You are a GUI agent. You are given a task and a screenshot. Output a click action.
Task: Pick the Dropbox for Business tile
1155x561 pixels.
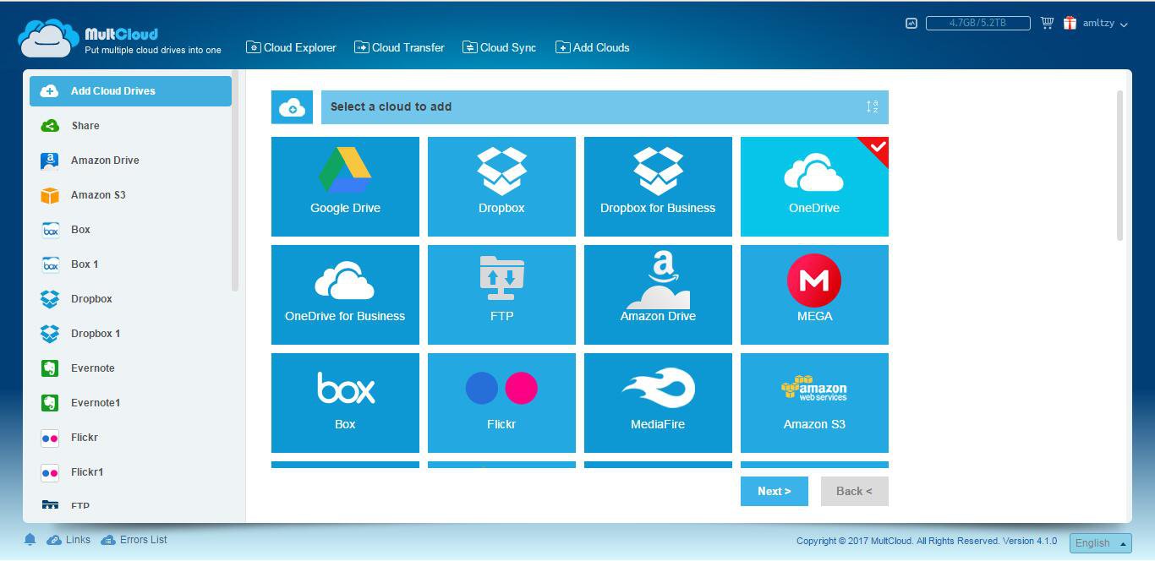pos(658,187)
